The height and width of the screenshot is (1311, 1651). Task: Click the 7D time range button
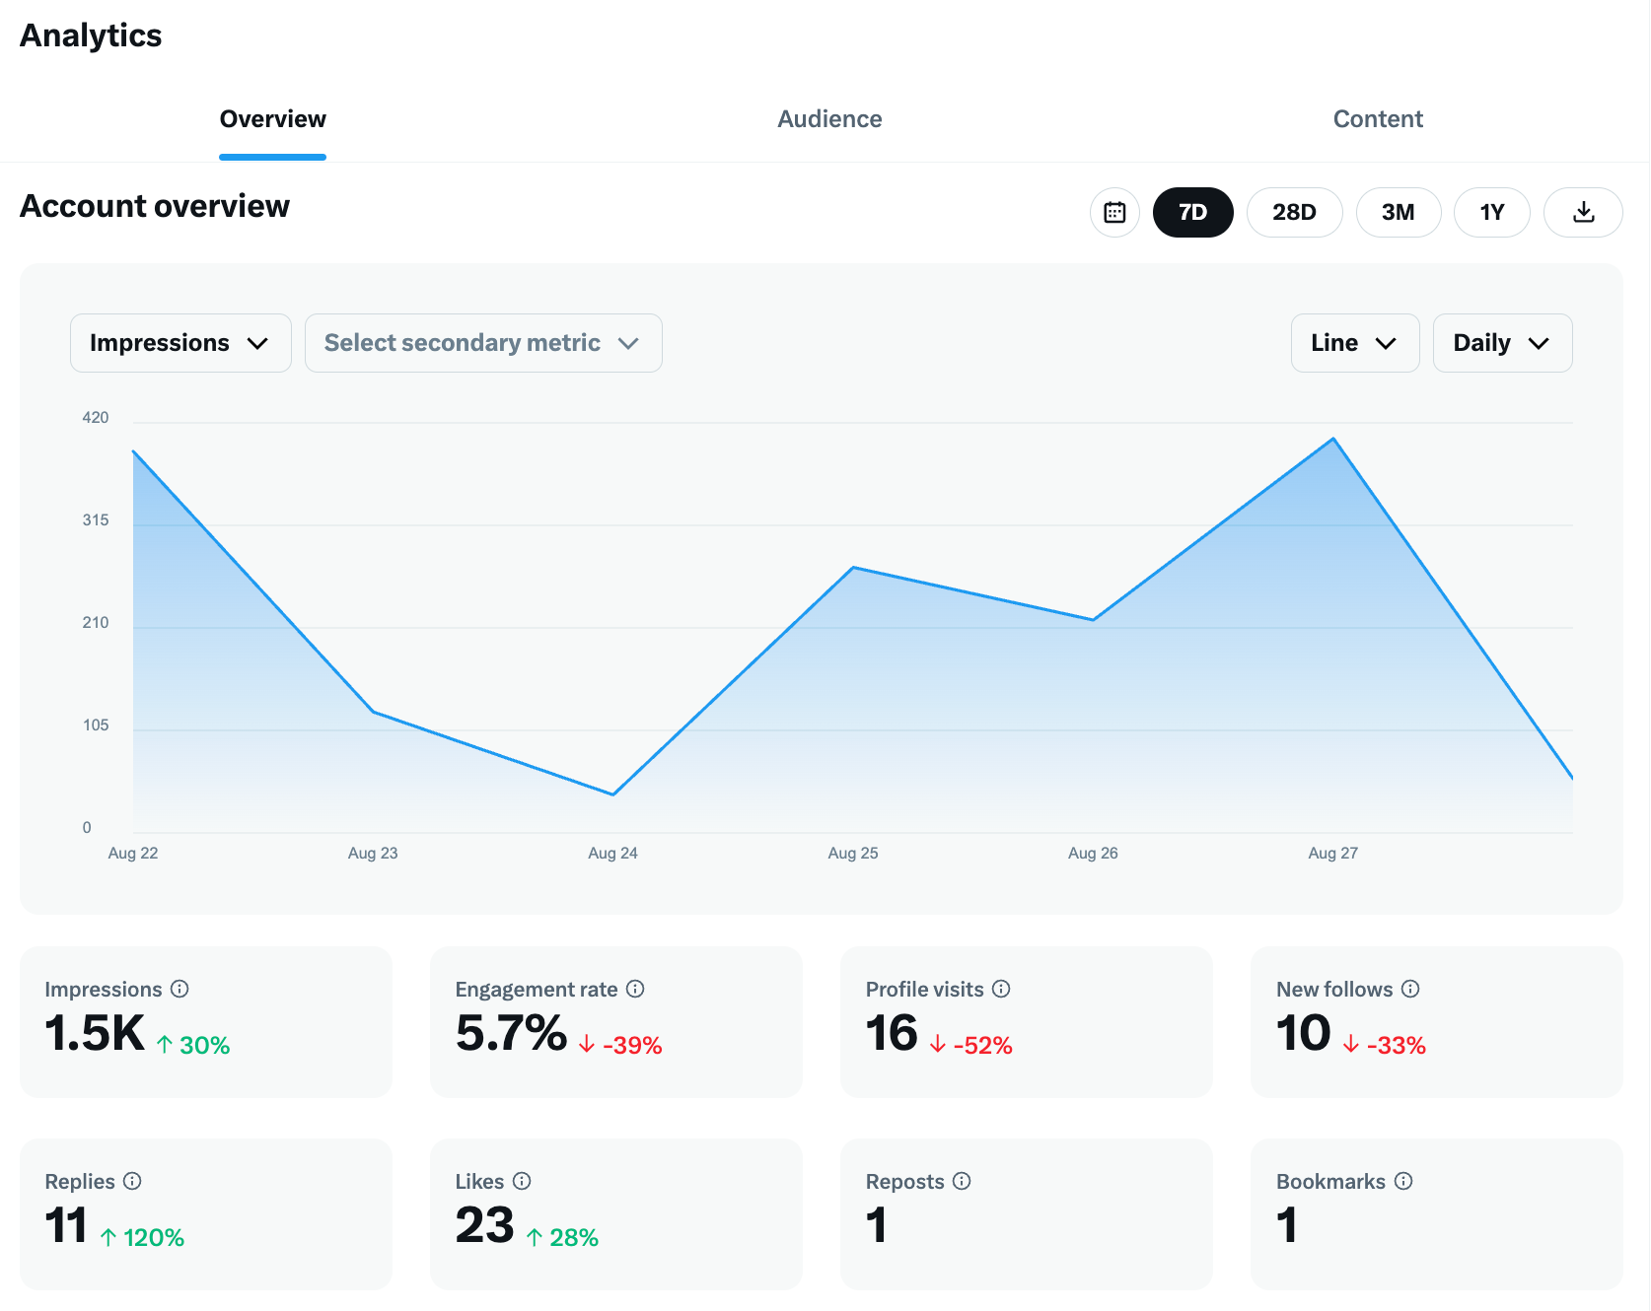pos(1193,212)
